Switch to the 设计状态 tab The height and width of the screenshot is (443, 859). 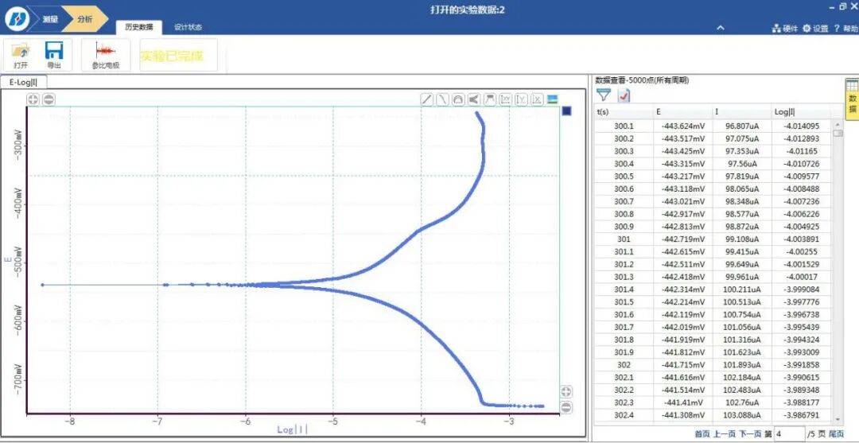coord(188,27)
